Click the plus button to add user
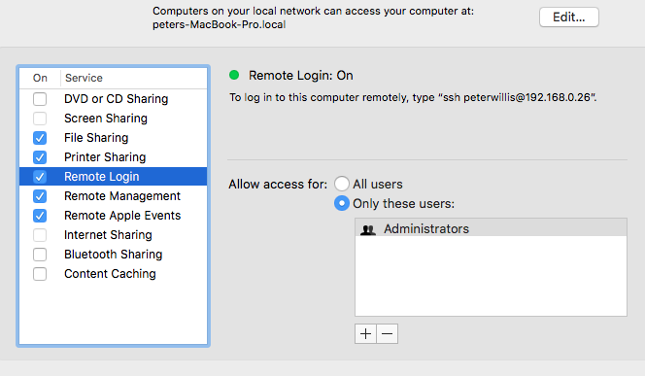645x376 pixels. coord(365,333)
